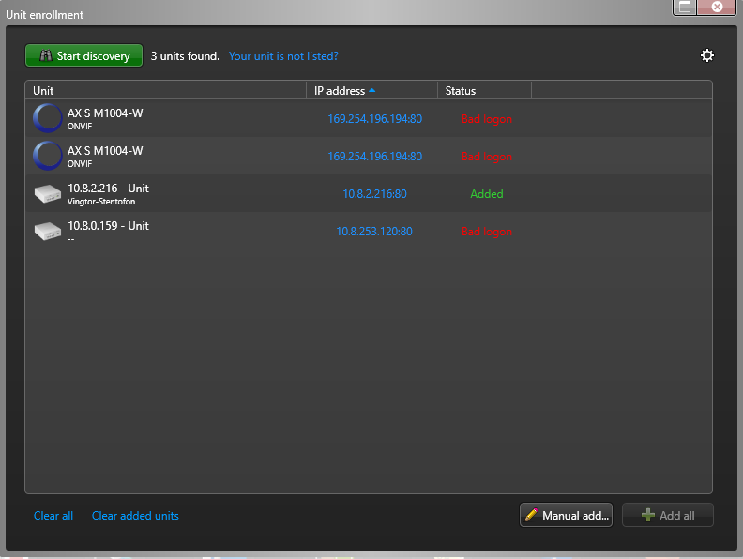The image size is (743, 559).
Task: Select the 10.8.2.216 - Unit row name
Action: click(x=108, y=189)
